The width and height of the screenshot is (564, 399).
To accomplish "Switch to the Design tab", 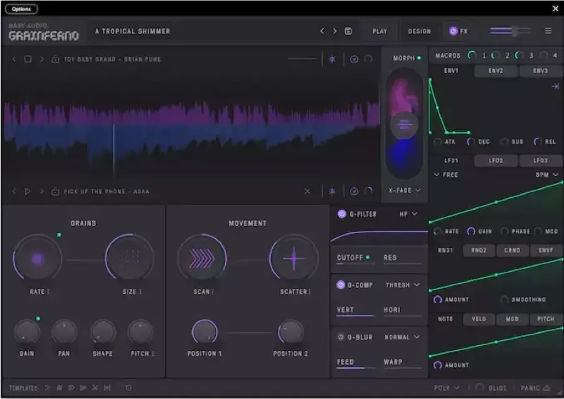I will coord(419,31).
